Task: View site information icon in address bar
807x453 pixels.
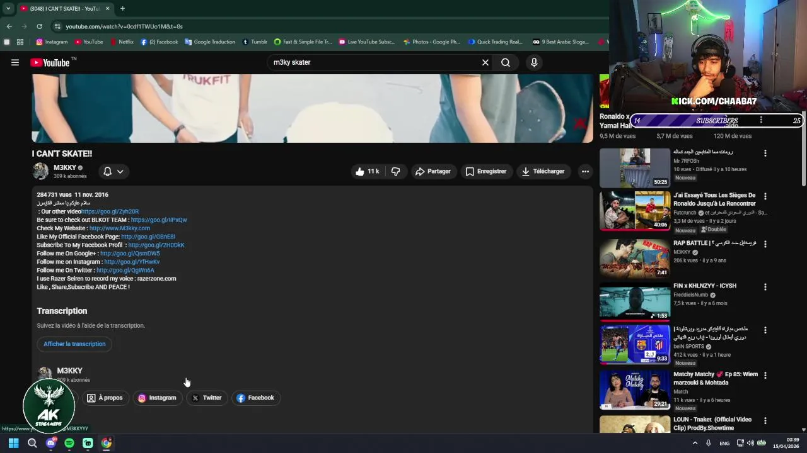Action: tap(57, 26)
